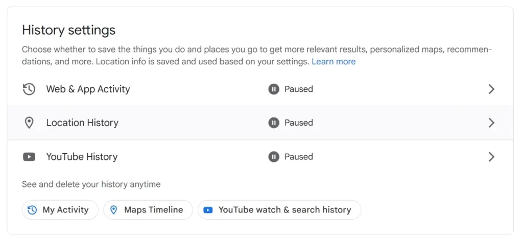The height and width of the screenshot is (239, 523).
Task: Open YouTube watch & search history
Action: (279, 210)
